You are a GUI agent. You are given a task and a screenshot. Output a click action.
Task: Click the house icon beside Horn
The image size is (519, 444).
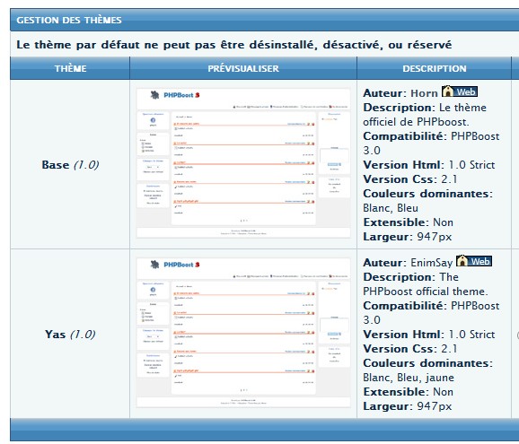(447, 91)
